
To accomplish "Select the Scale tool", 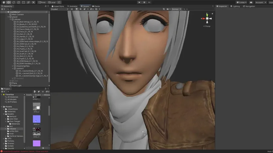I will (x=19, y=2).
